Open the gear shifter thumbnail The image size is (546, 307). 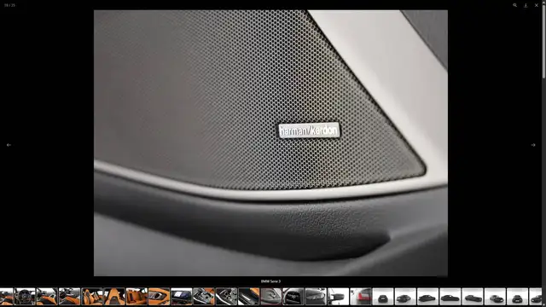click(x=204, y=297)
